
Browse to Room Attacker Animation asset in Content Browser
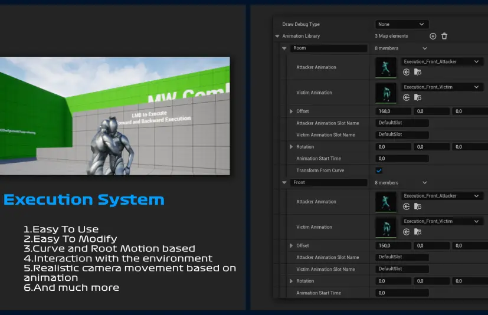418,72
